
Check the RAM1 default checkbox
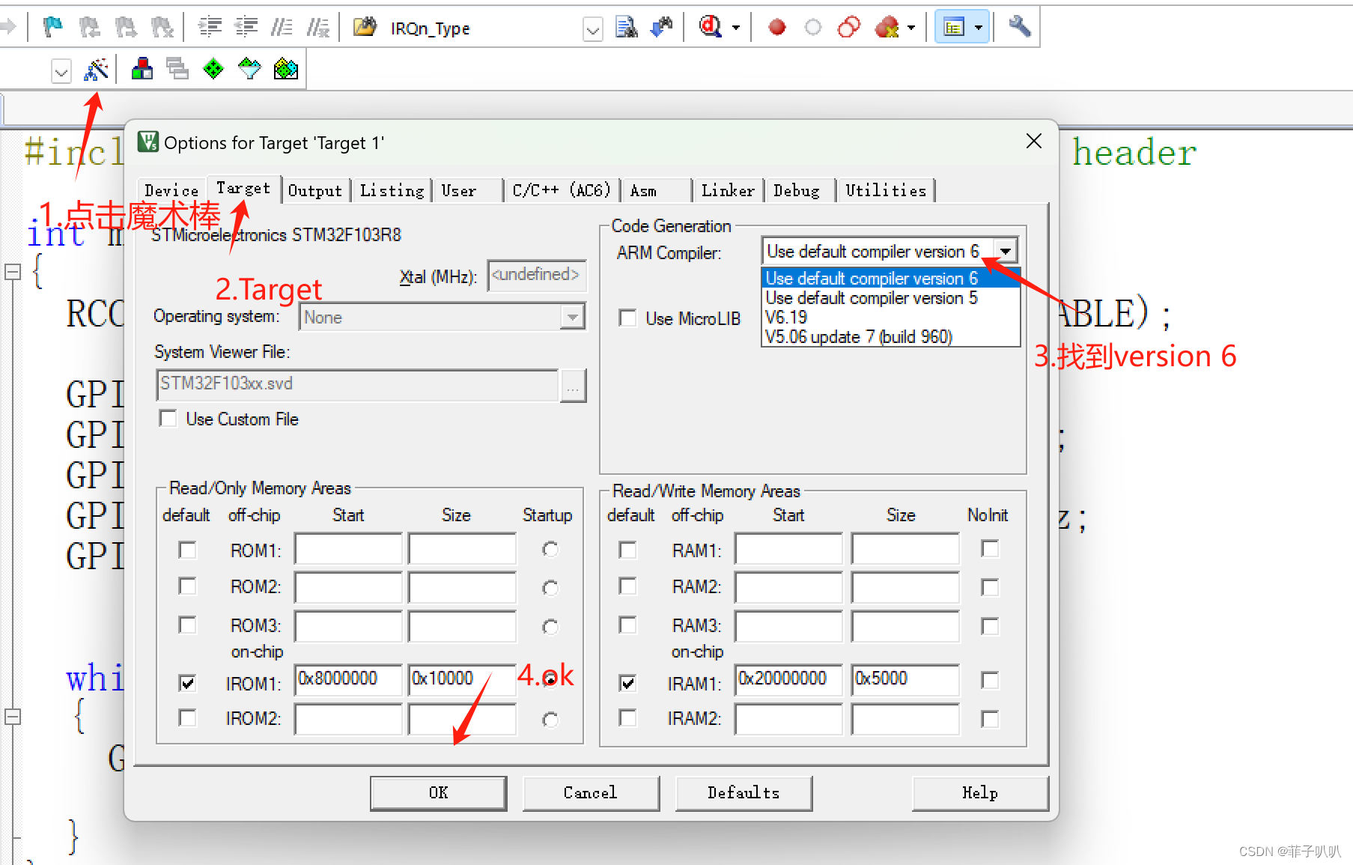point(627,550)
